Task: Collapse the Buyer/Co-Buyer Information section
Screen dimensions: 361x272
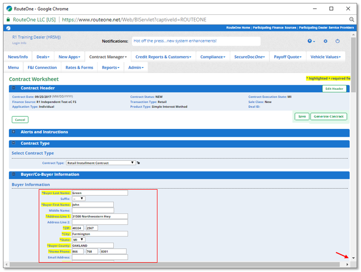Action: click(14, 174)
